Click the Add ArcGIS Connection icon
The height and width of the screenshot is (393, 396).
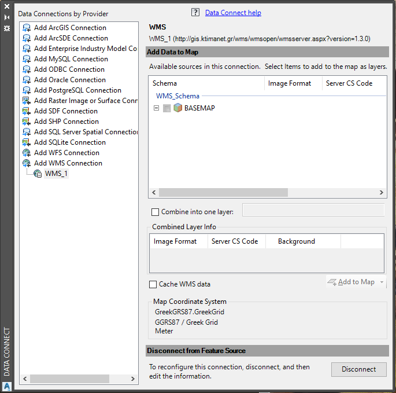[x=27, y=28]
